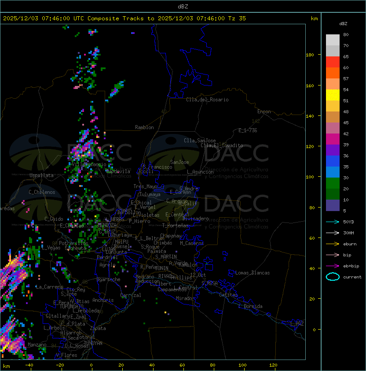This screenshot has height=371, width=366.
Task: Click the 'C_Chilenos' map label
Action: (x=42, y=192)
